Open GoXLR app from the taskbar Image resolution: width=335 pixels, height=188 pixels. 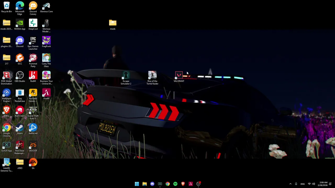pos(160,184)
